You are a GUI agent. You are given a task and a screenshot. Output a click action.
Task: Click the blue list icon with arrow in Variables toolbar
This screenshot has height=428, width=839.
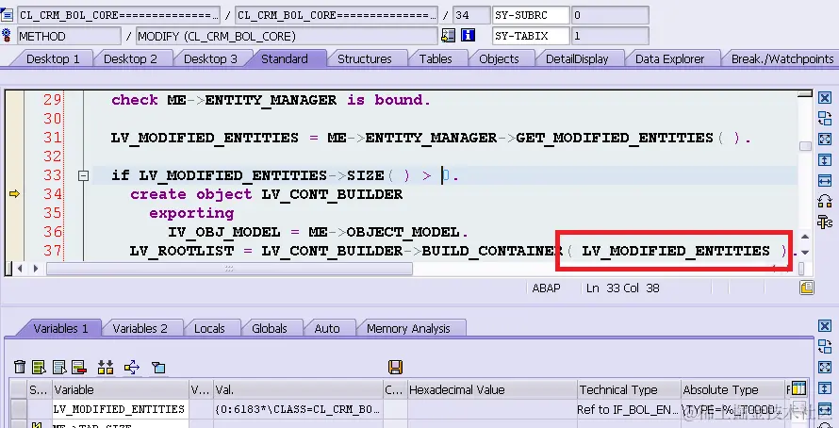pos(58,367)
